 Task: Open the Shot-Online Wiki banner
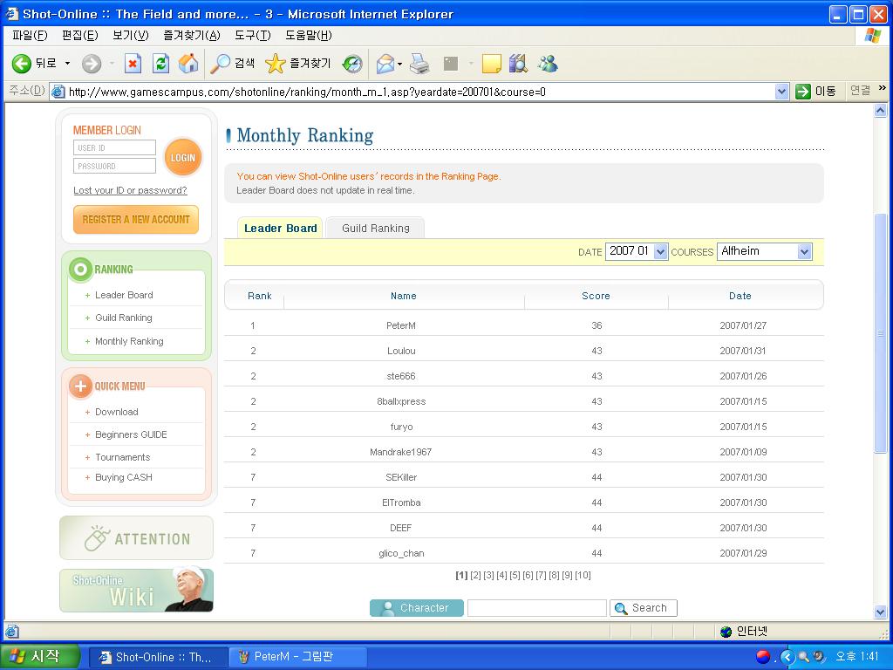point(137,591)
